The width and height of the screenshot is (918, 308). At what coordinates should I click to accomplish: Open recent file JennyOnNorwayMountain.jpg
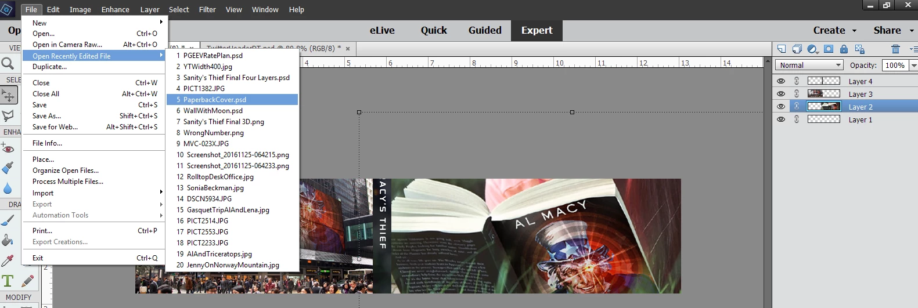point(232,265)
